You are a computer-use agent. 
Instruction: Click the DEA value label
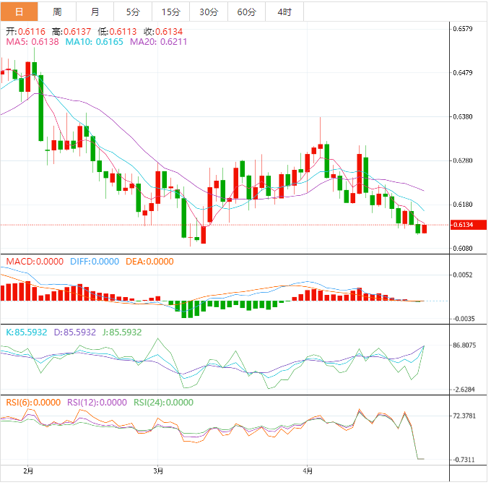tap(151, 261)
